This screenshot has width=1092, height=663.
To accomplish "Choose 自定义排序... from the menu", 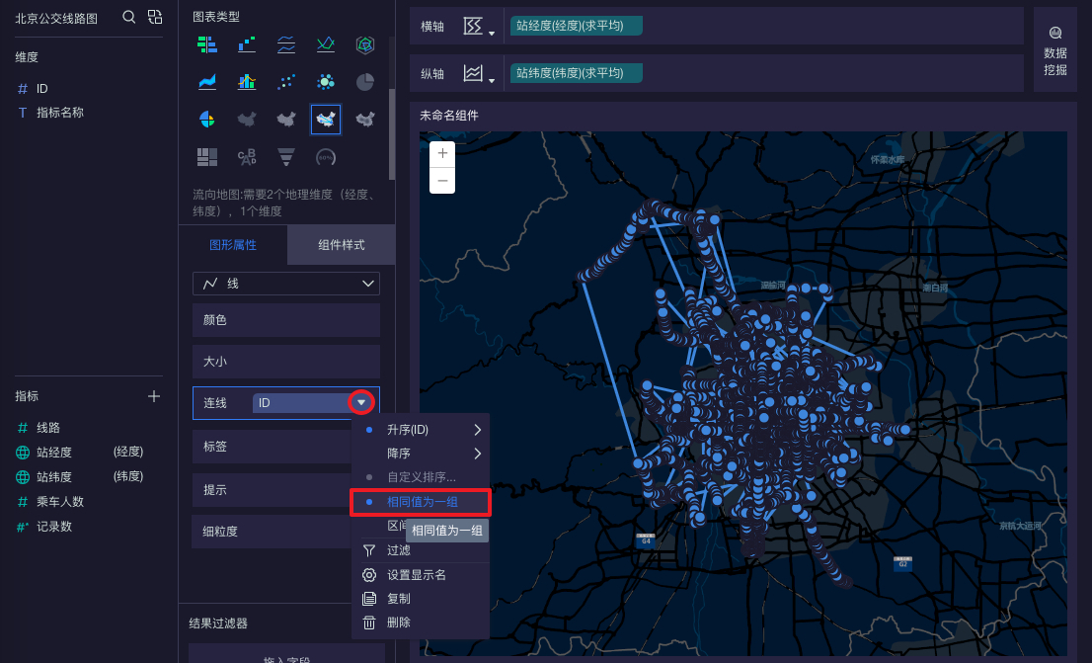I will [x=421, y=477].
